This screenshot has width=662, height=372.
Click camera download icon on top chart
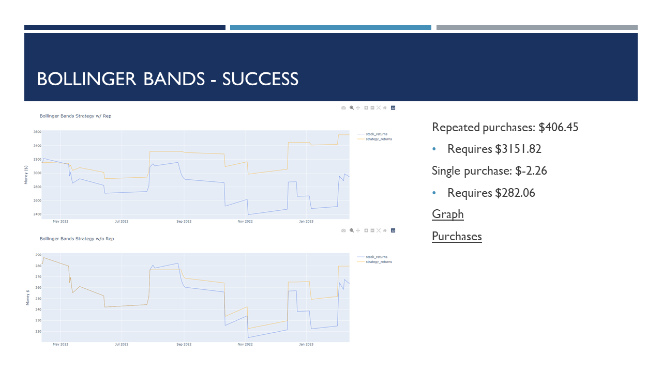click(x=343, y=108)
